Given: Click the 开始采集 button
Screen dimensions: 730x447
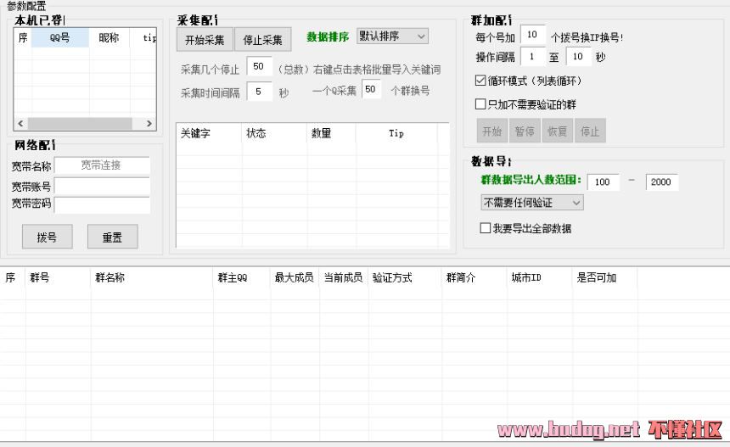Looking at the screenshot, I should (204, 40).
